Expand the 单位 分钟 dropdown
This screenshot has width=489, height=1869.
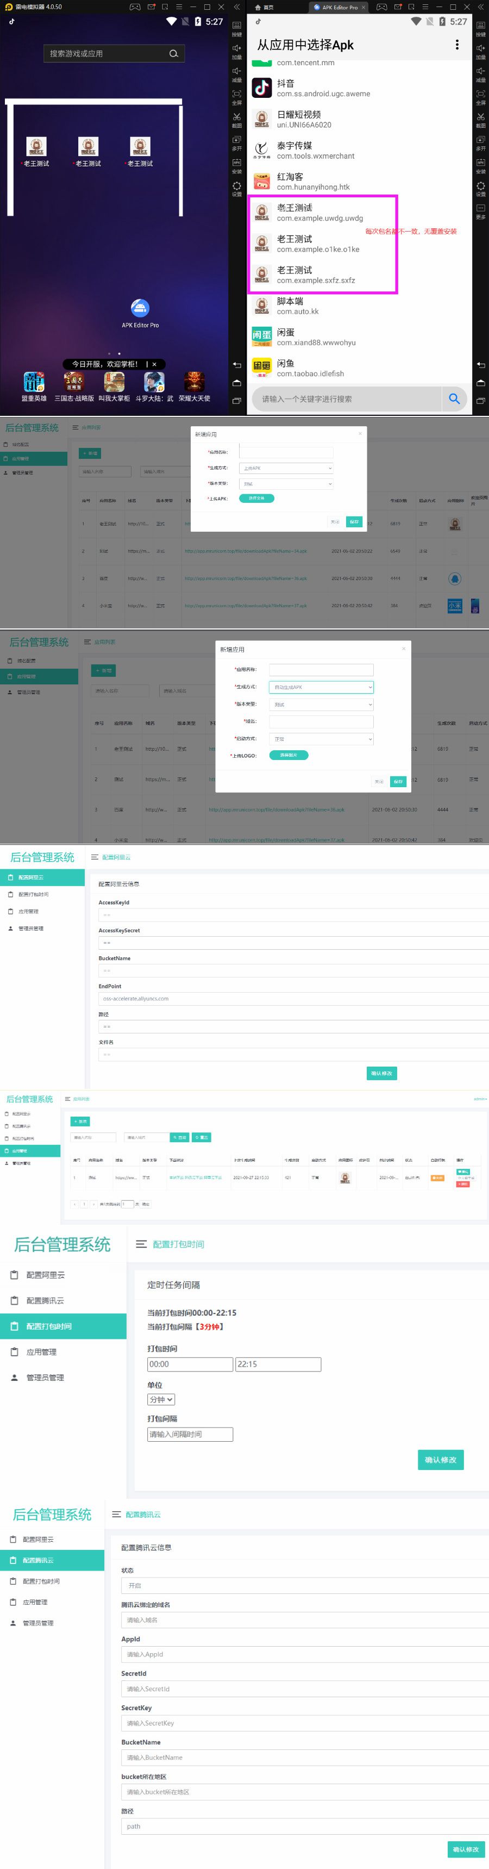tap(160, 1399)
